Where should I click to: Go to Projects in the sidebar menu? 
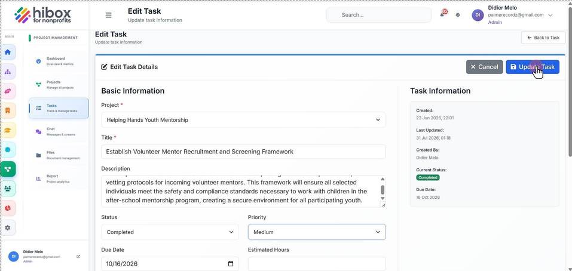[x=59, y=85]
